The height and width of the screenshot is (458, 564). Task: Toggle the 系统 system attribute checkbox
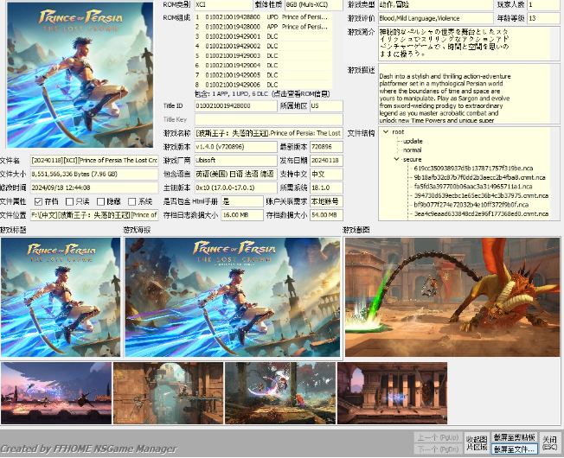pos(132,201)
